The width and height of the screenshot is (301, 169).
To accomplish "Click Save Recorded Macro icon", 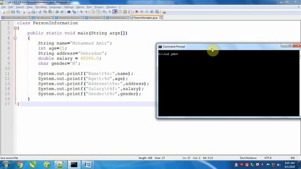I will pyautogui.click(x=157, y=12).
